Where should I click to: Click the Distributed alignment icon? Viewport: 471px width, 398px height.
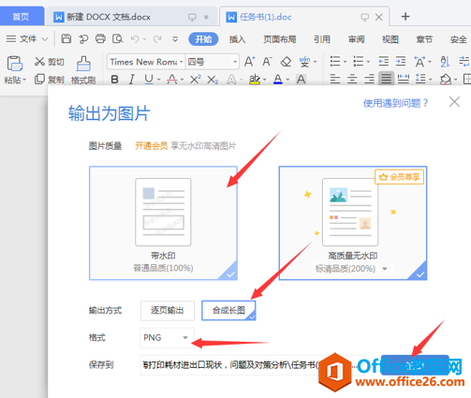tap(404, 80)
